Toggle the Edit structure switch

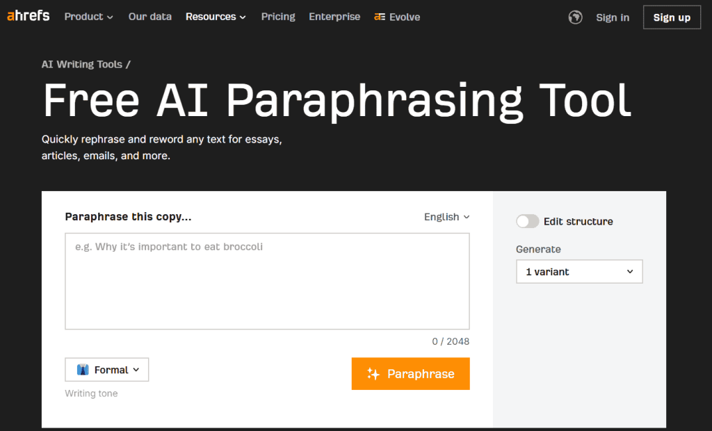527,221
